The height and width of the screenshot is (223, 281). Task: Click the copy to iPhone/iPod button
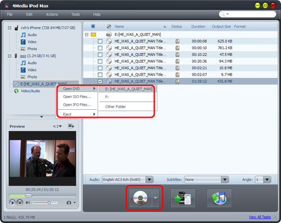[183, 198]
